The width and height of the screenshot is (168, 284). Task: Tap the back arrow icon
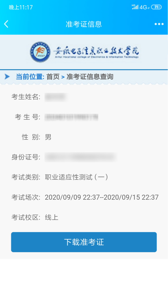(6, 24)
